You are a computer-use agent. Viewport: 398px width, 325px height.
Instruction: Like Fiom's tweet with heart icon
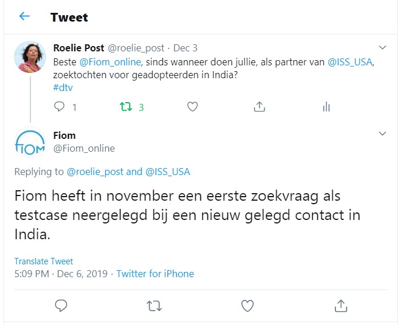pyautogui.click(x=247, y=305)
